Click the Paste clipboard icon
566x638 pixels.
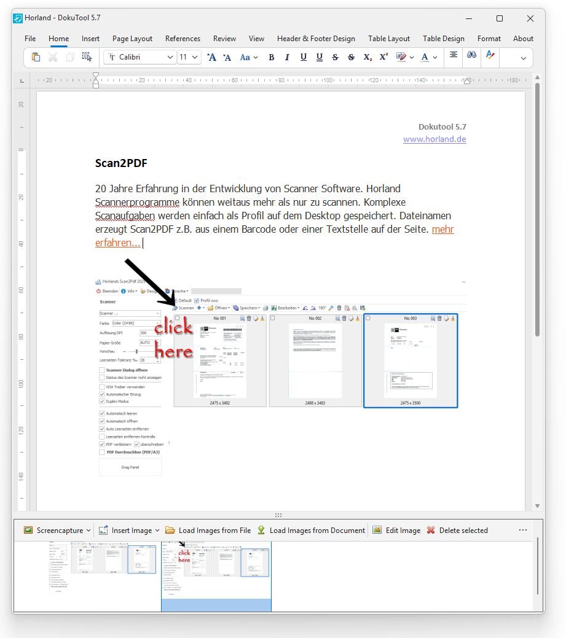click(x=36, y=57)
